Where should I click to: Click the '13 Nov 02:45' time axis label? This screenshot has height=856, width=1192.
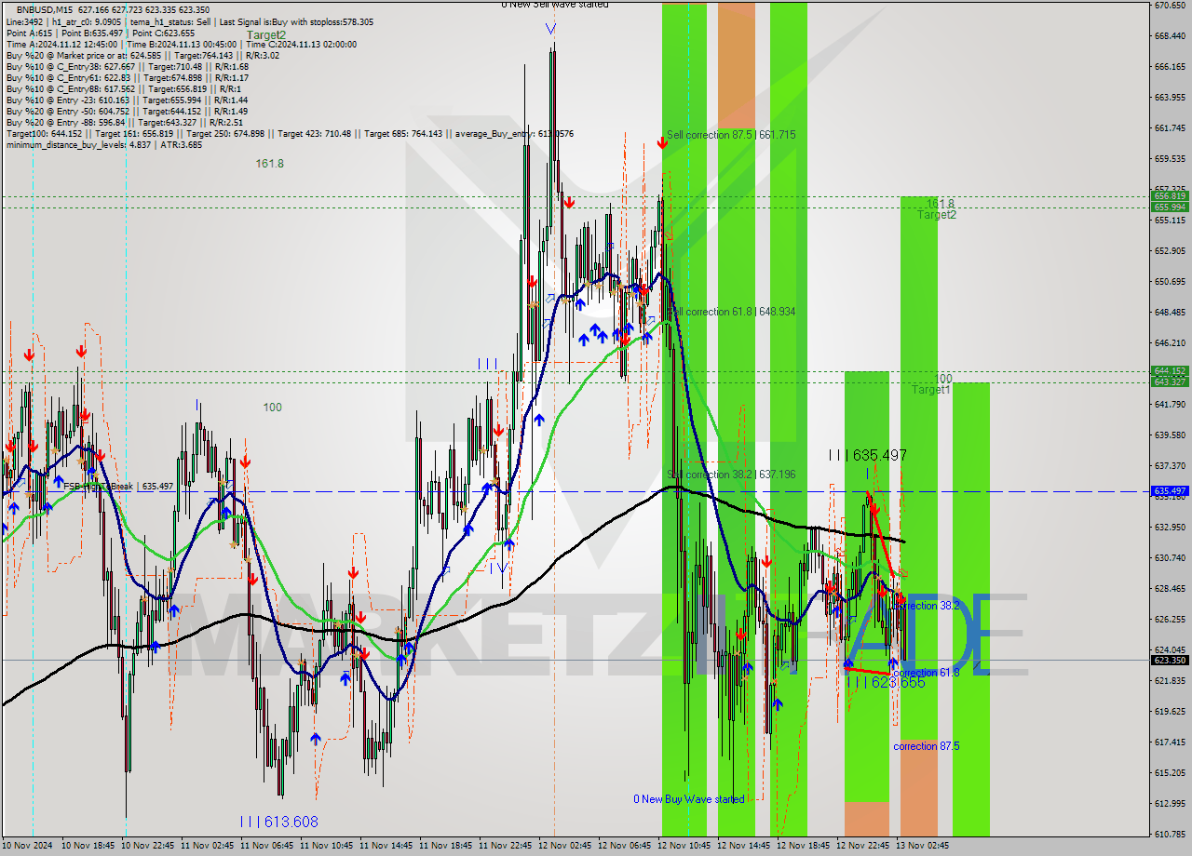coord(924,846)
